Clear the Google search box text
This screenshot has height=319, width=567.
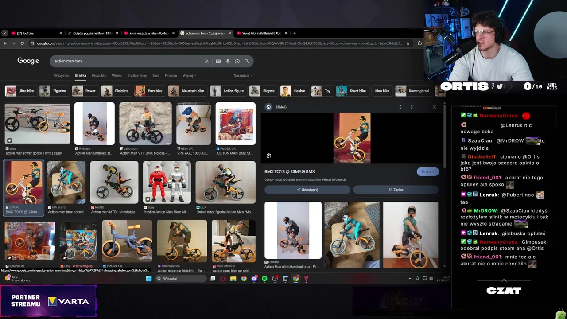[x=206, y=61]
